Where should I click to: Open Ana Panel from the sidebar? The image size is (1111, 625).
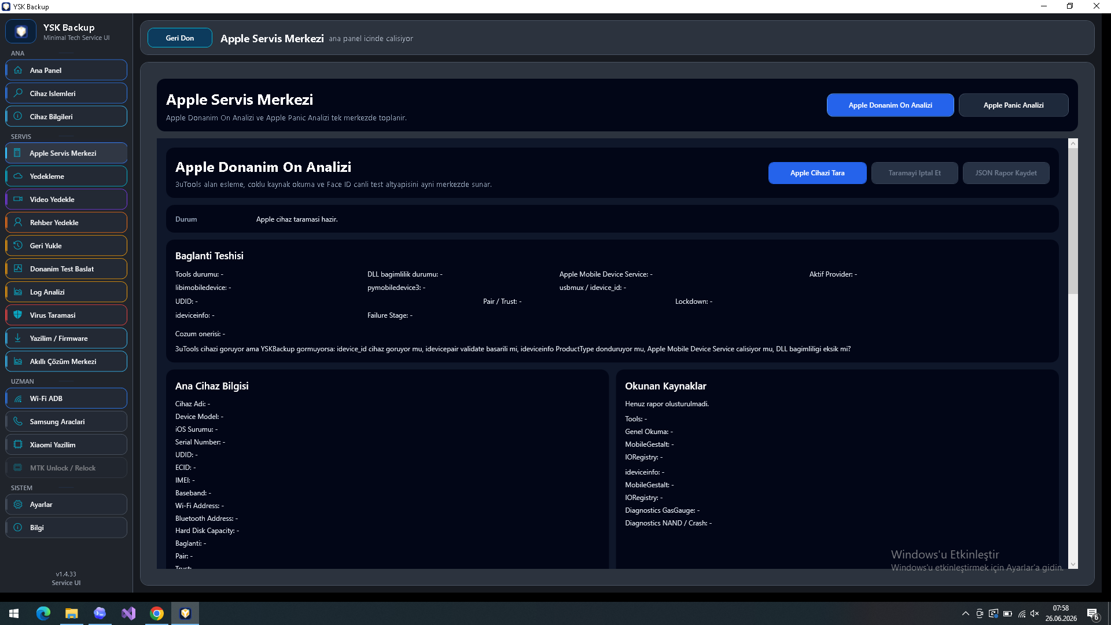pyautogui.click(x=67, y=70)
